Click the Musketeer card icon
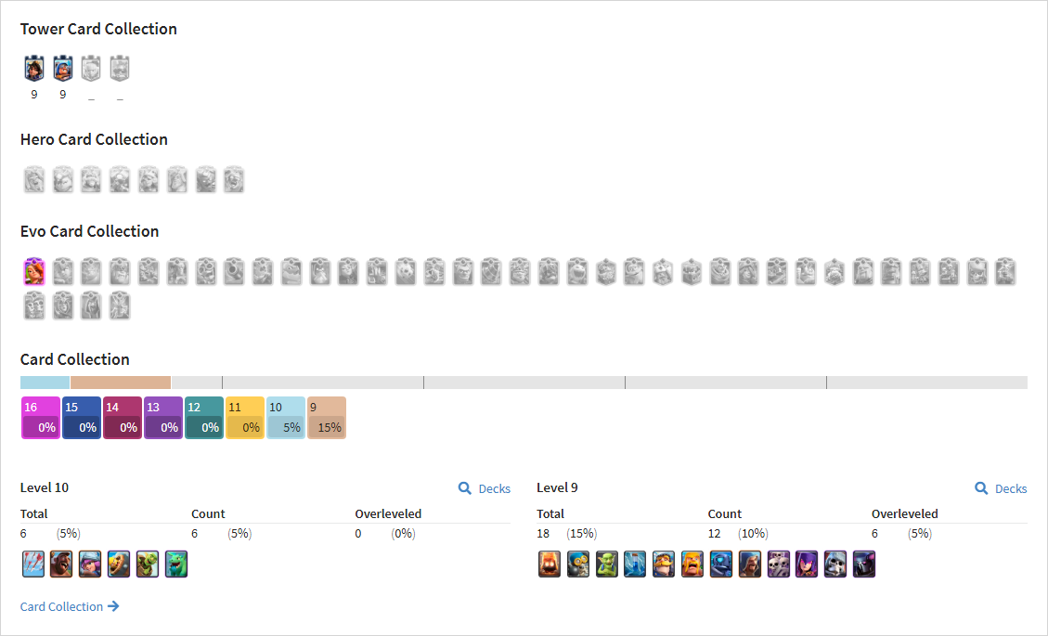This screenshot has width=1048, height=636. point(90,564)
